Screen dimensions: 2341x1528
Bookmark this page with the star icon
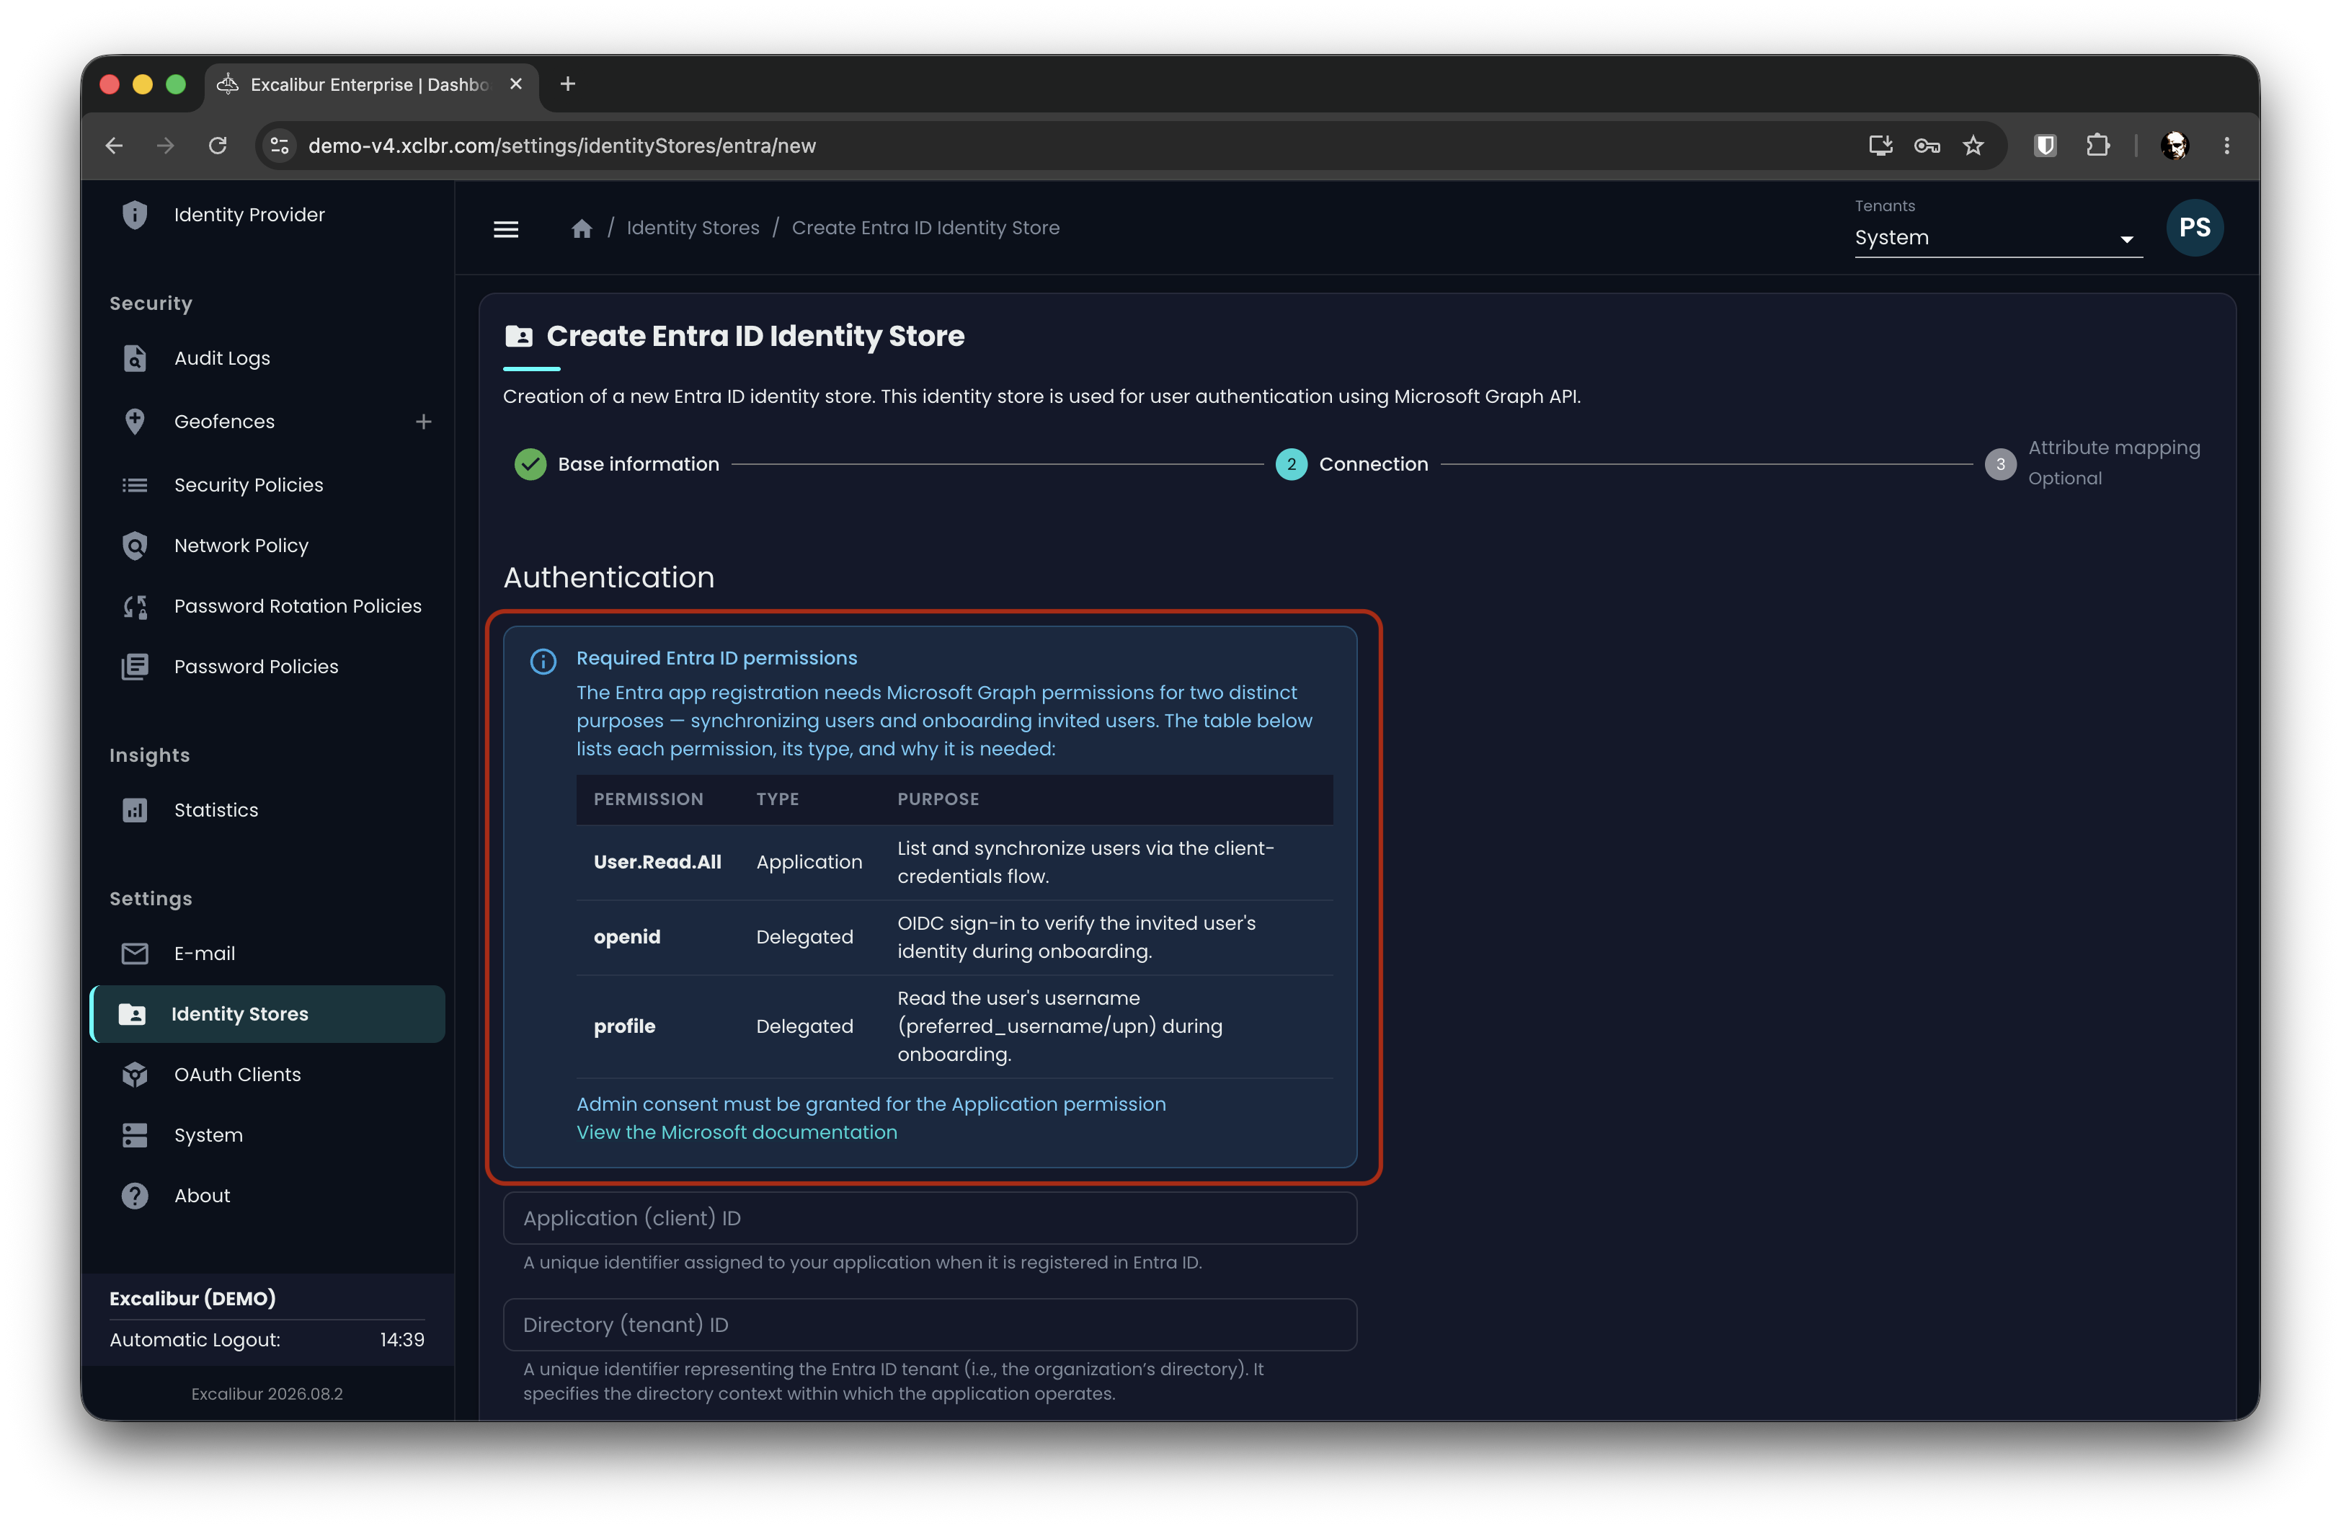coord(1973,146)
